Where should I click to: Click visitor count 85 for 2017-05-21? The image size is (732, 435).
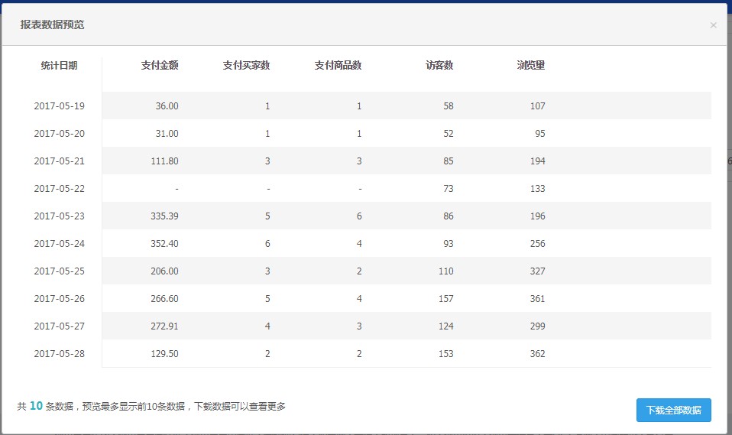click(449, 161)
